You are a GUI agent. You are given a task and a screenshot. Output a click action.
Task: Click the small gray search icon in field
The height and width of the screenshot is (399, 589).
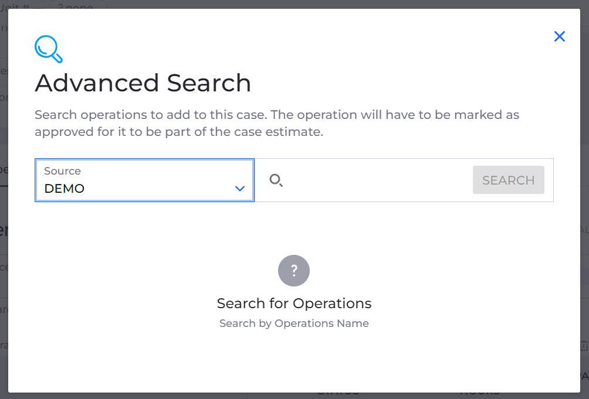276,180
